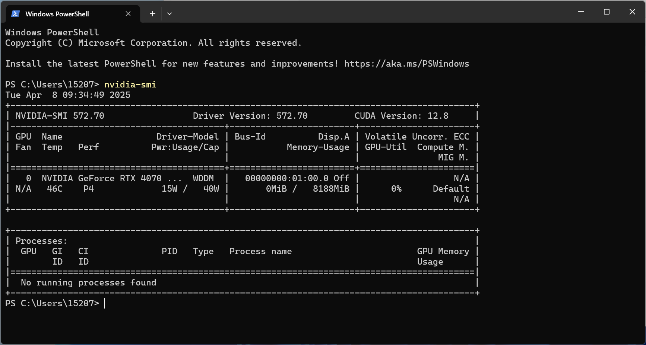Click Driver Version: 572.70

[250, 116]
